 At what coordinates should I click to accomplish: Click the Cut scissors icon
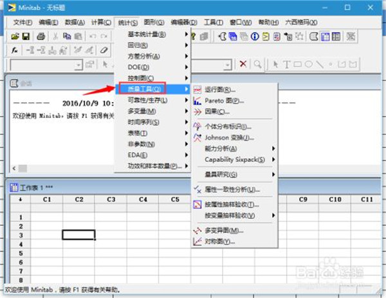point(55,37)
